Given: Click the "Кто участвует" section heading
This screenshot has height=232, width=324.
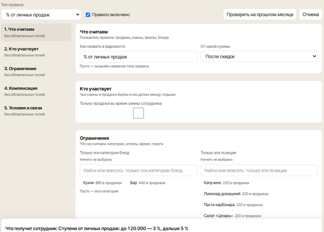Looking at the screenshot, I should pos(96,89).
